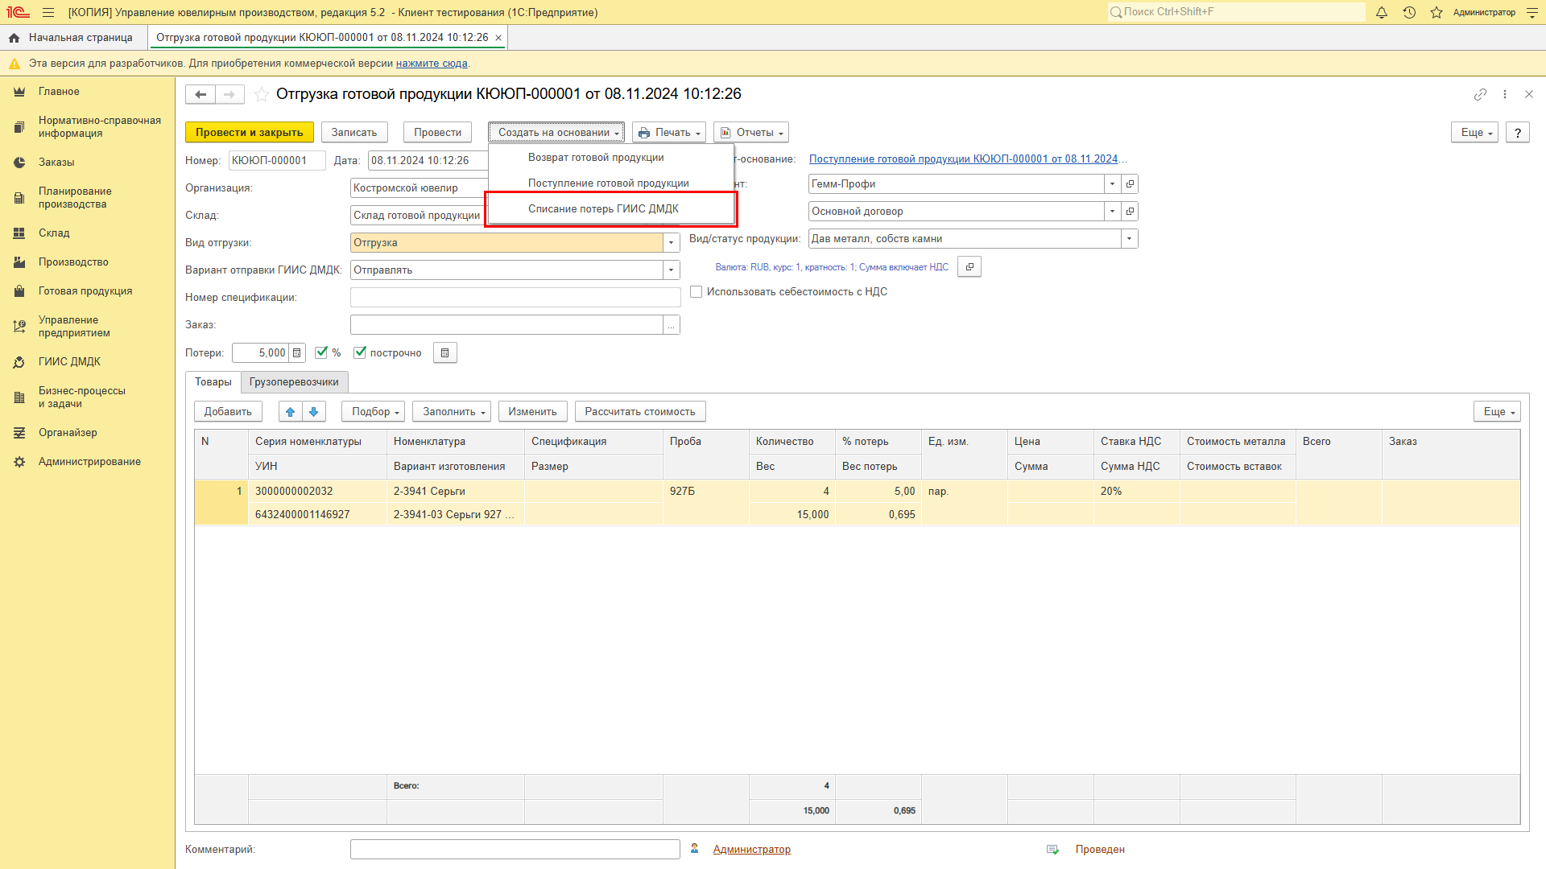Open currency and VAT settings button
Screen dimensions: 1546x869
pos(969,267)
